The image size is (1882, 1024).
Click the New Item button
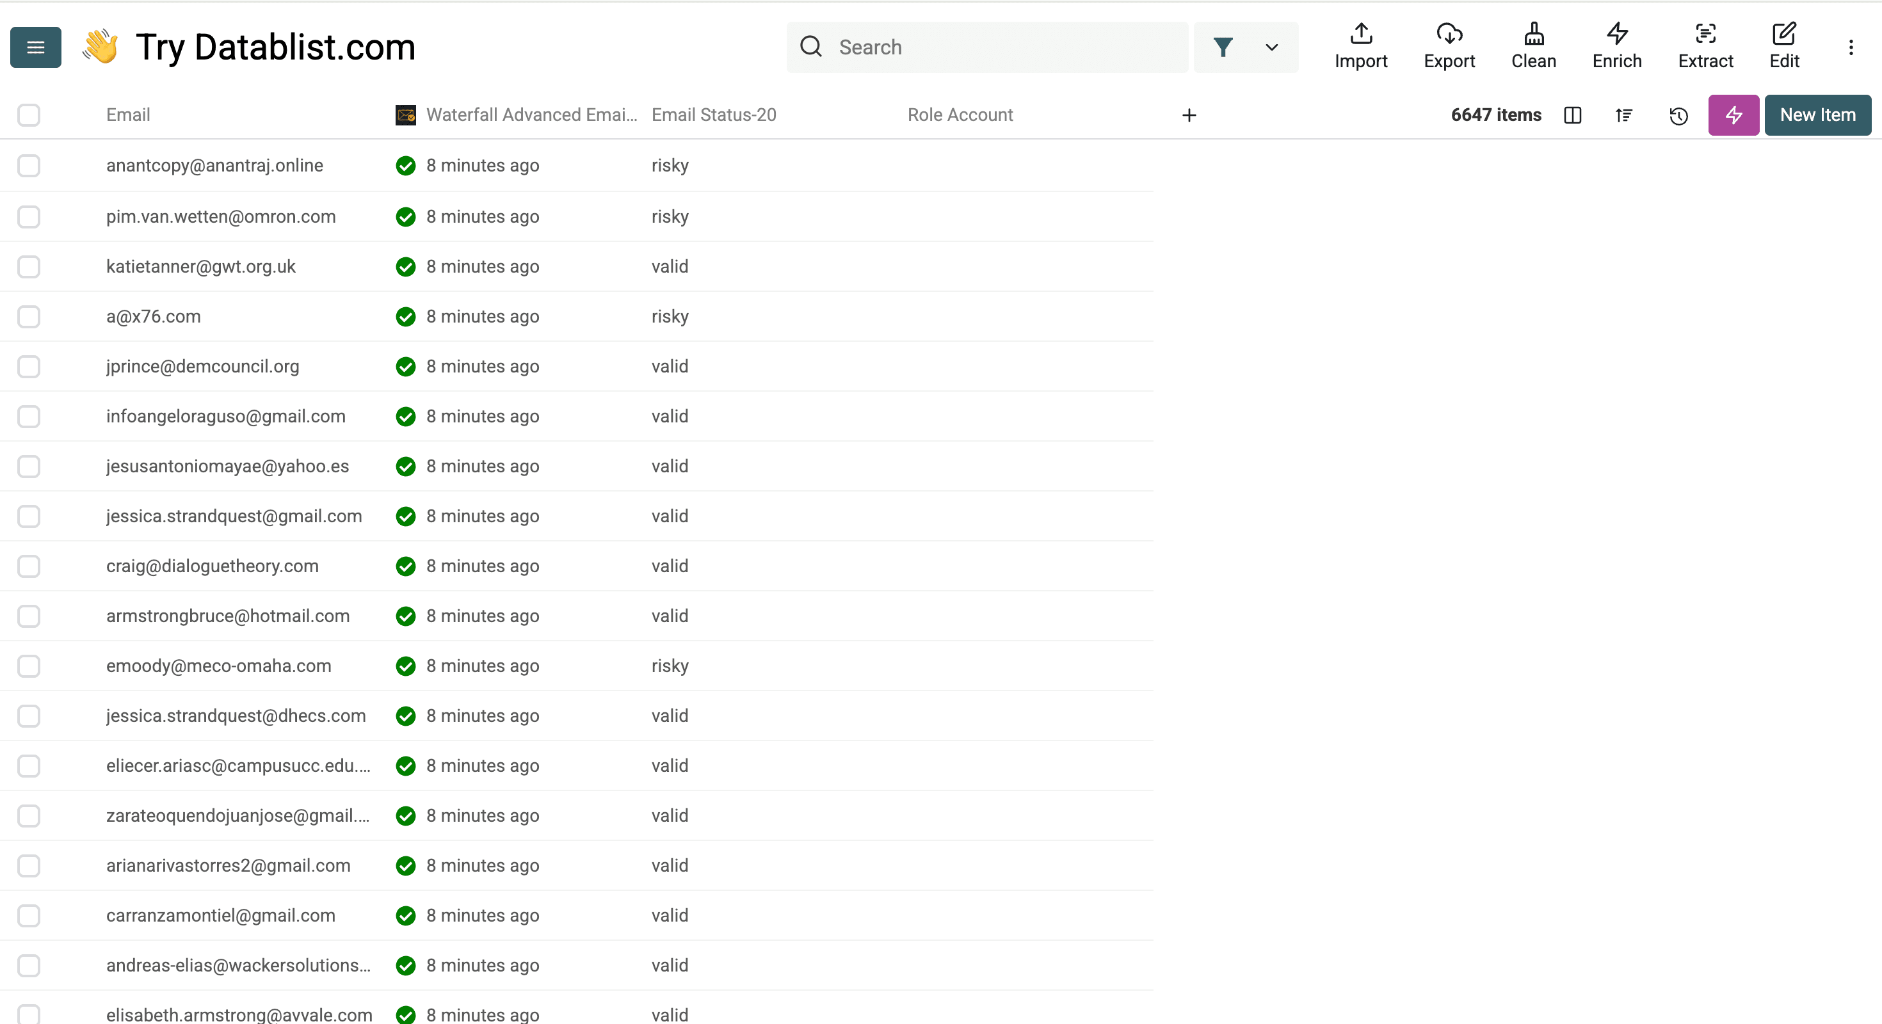(1818, 115)
